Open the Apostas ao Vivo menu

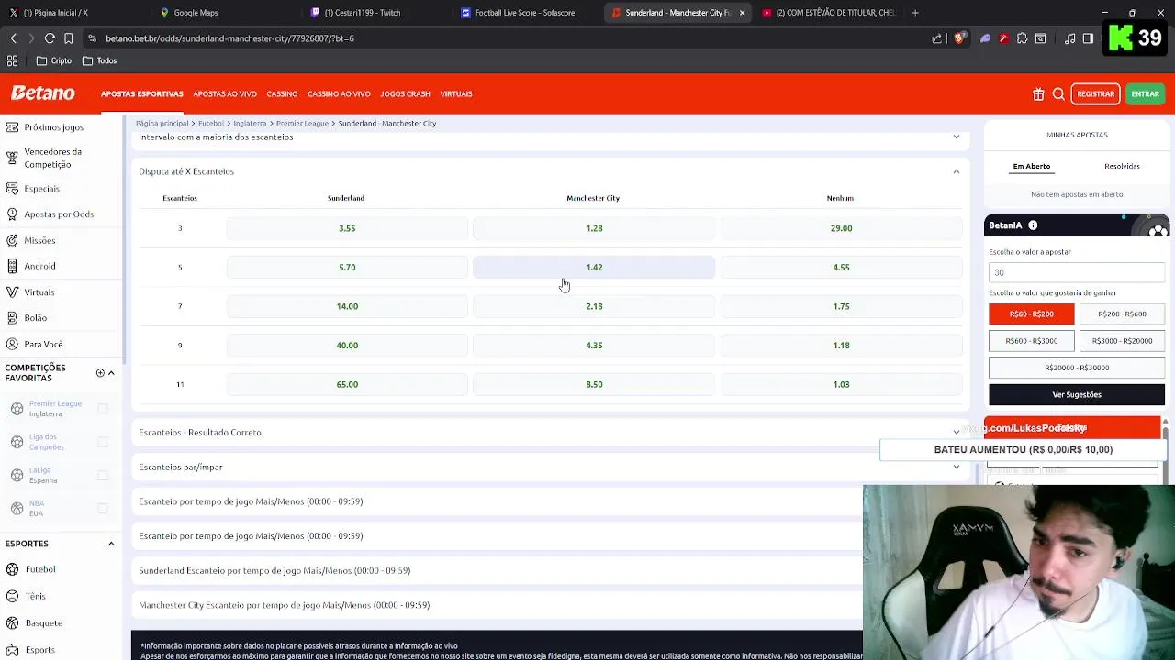(225, 93)
